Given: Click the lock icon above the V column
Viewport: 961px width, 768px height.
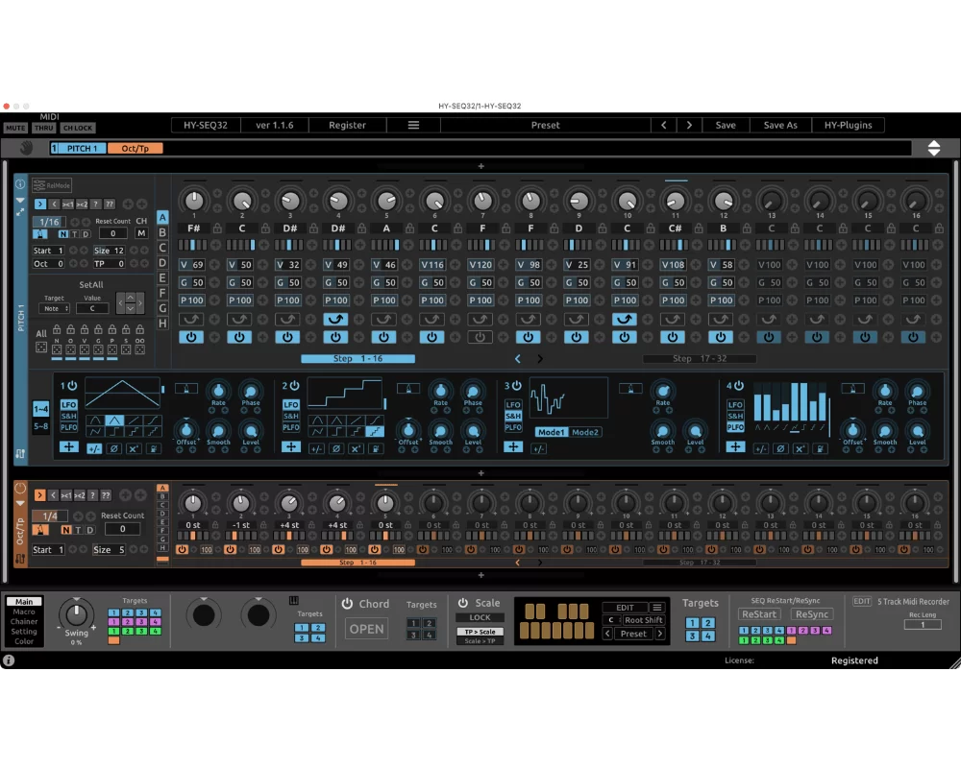Looking at the screenshot, I should [x=84, y=329].
